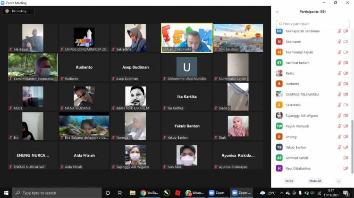
Task: Click umpeg's muted microphone icon
Action: 339,136
